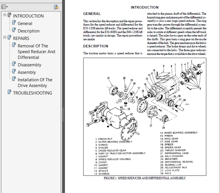The image size is (220, 193).
Task: Click the General bookmark icon
Action: (14, 22)
